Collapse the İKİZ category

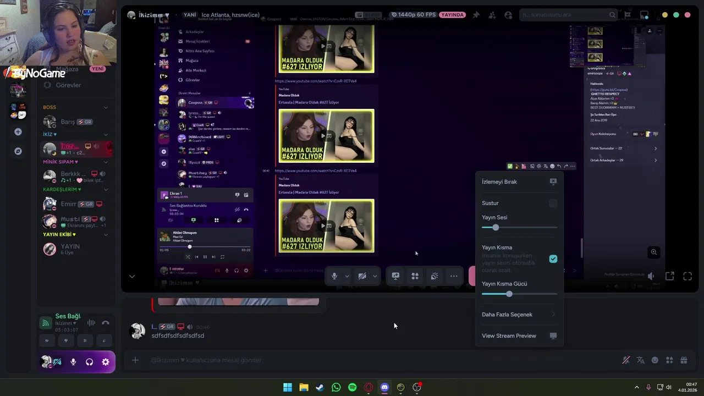pos(106,134)
